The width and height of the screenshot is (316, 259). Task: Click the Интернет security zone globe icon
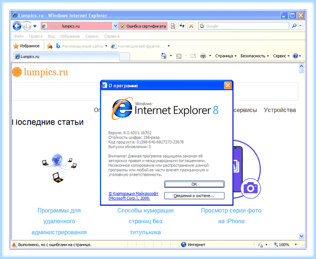184,244
